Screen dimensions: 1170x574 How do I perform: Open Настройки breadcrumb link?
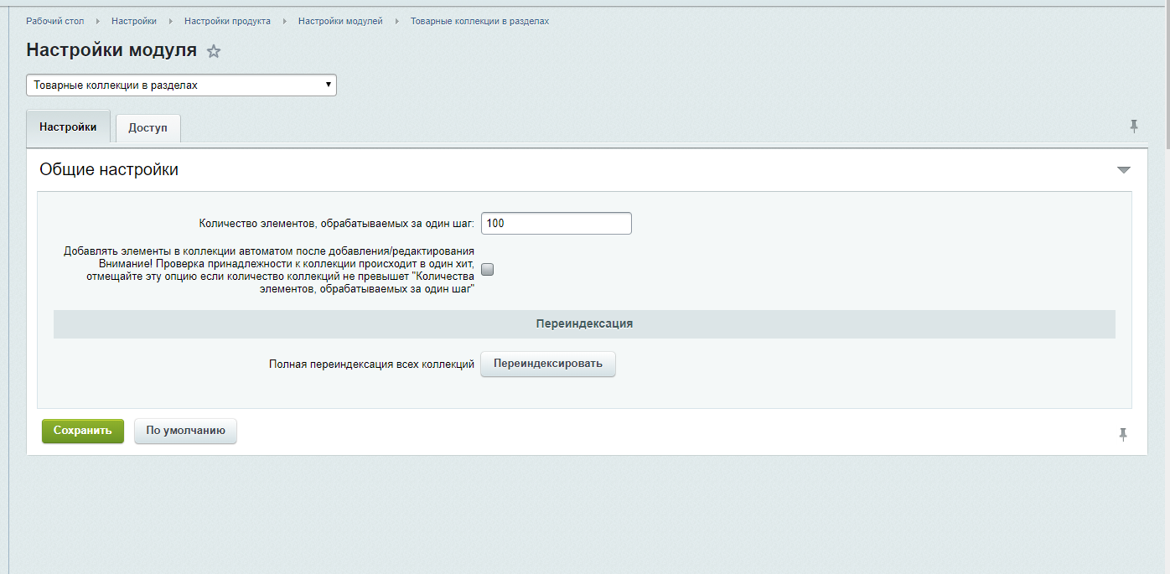(134, 21)
